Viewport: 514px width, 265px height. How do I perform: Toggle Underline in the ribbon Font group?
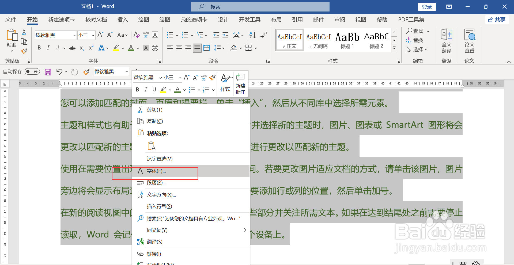point(57,48)
